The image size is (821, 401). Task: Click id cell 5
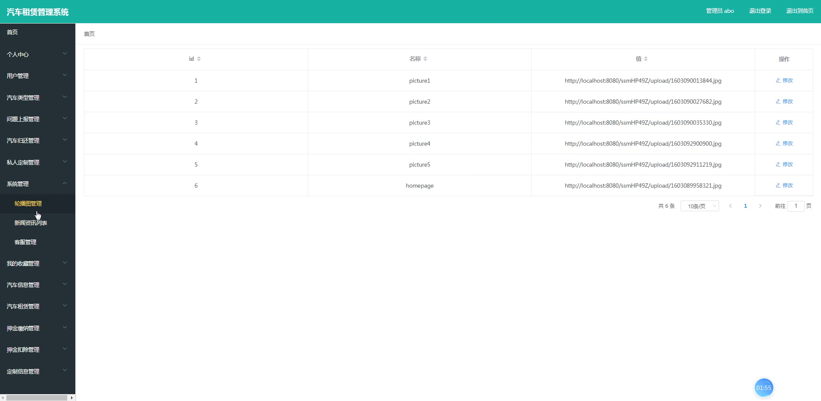(196, 165)
